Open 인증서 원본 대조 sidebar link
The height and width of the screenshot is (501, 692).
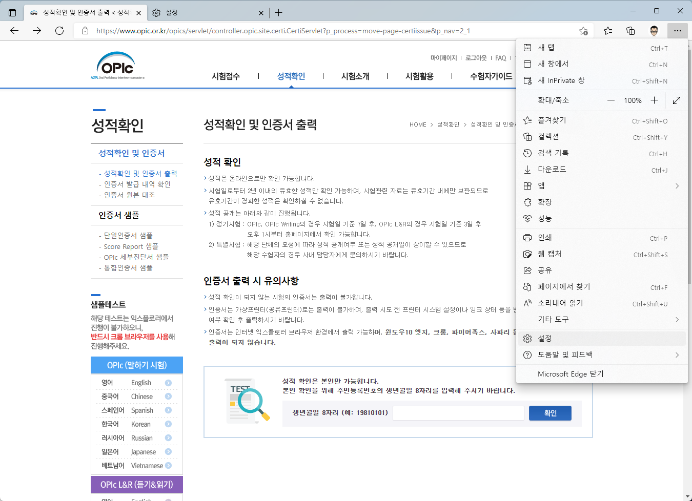point(129,195)
